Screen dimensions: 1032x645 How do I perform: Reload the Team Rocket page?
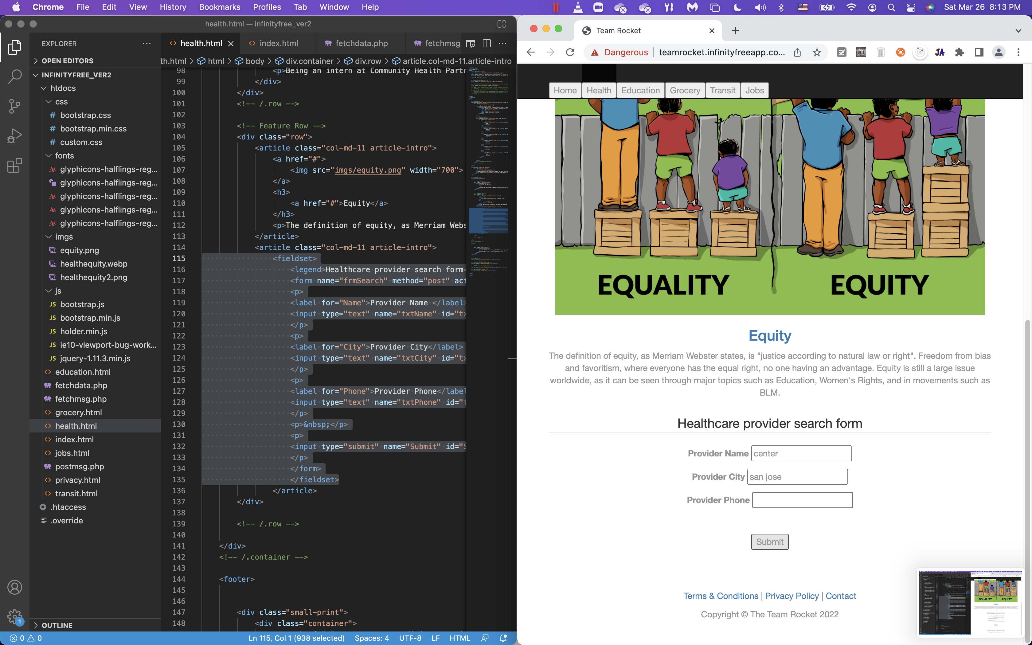(570, 53)
